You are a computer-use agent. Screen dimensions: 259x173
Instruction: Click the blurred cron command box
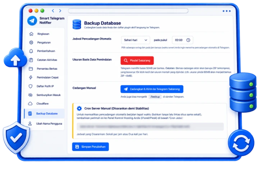(150, 127)
